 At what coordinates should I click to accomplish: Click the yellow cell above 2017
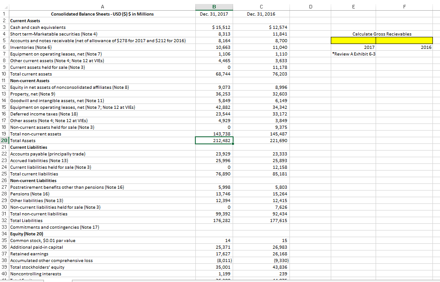[x=353, y=40]
